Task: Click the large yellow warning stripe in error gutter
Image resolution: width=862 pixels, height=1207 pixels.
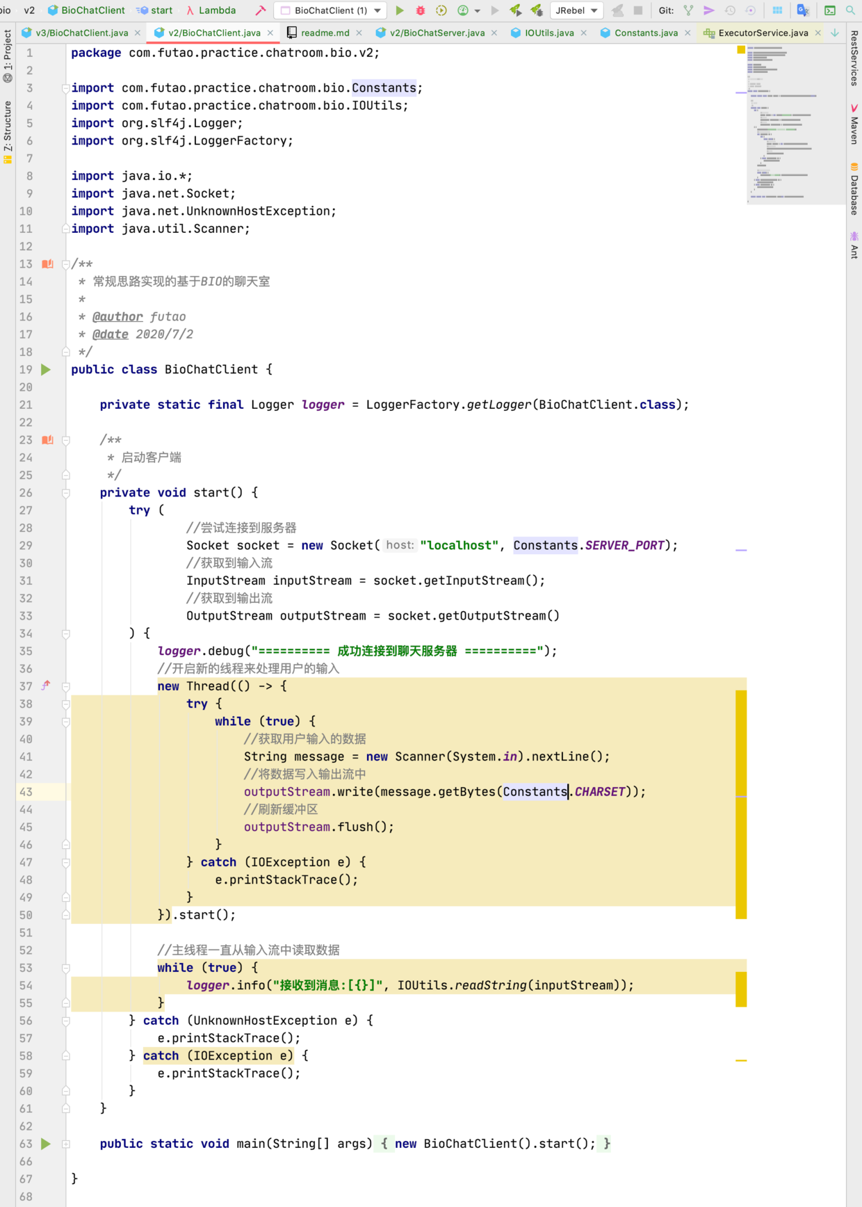Action: pyautogui.click(x=741, y=804)
